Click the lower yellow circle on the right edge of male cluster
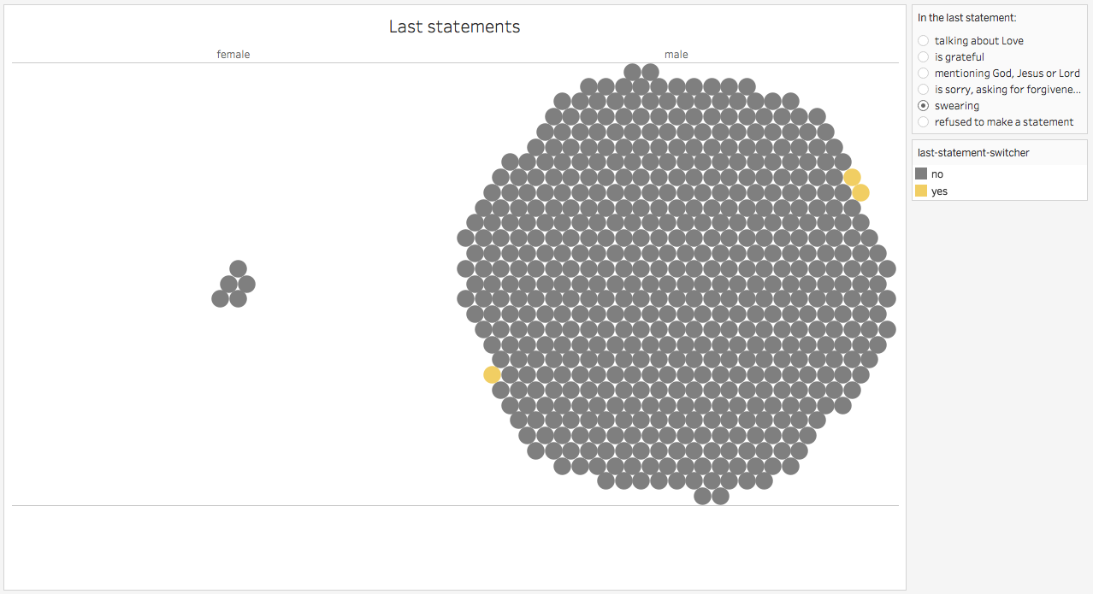 point(860,192)
